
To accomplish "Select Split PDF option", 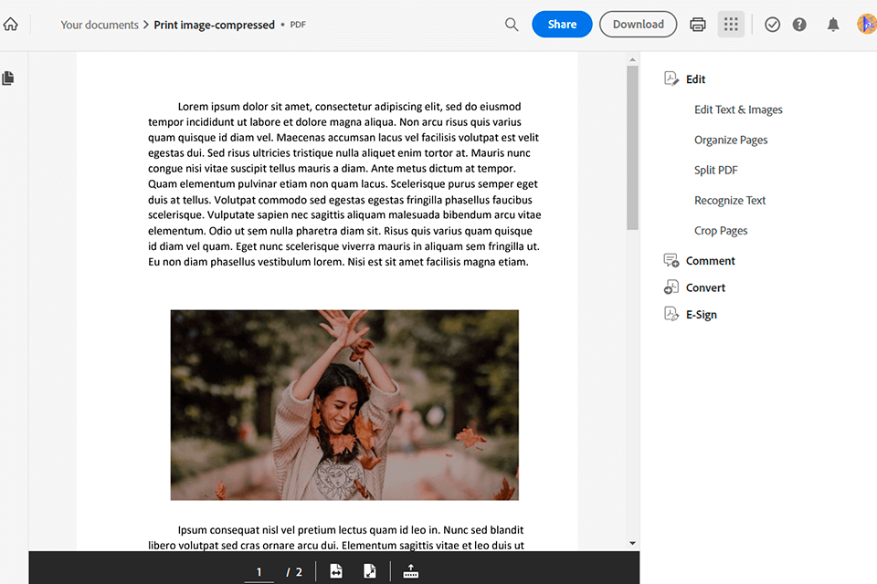I will click(716, 170).
